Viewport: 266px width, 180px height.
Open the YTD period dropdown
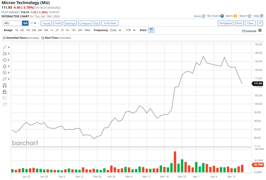click(x=131, y=30)
